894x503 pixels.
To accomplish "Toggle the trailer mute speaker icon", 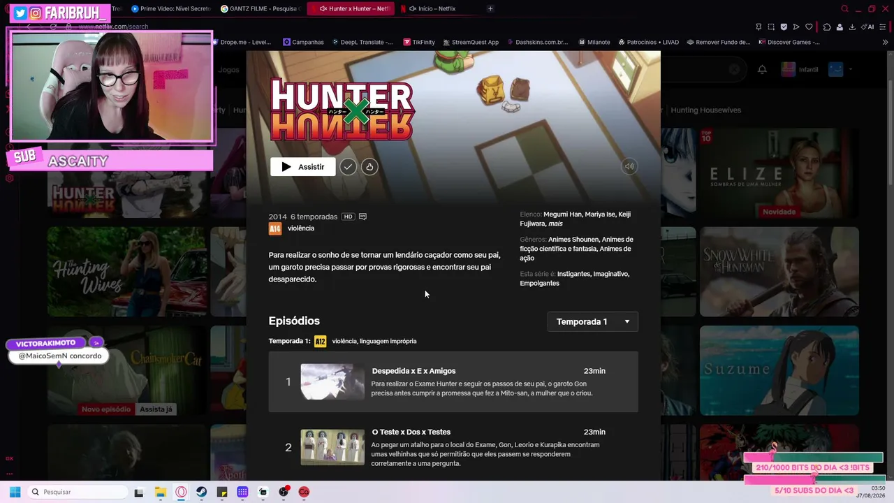I will 629,166.
